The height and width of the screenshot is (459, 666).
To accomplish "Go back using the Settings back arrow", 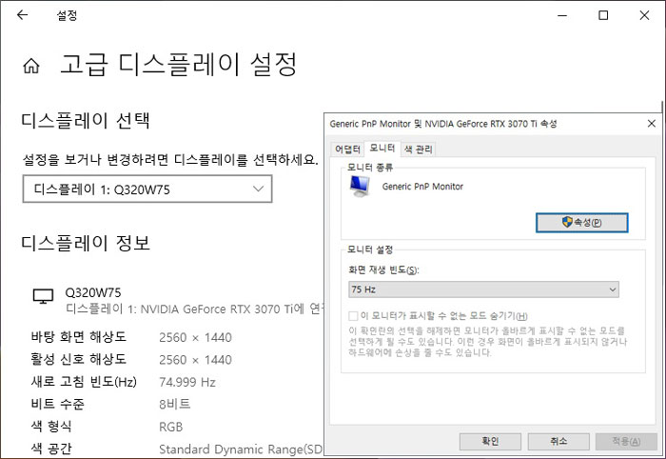I will pos(23,16).
